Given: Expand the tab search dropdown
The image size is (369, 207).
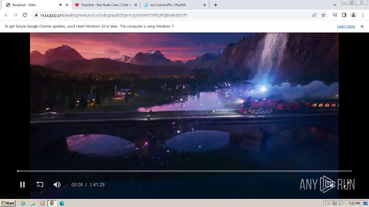Looking at the screenshot, I should tap(335, 5).
